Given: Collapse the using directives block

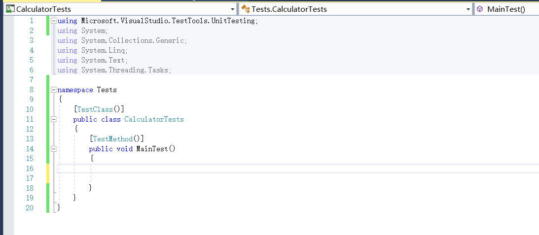Looking at the screenshot, I should coord(54,21).
